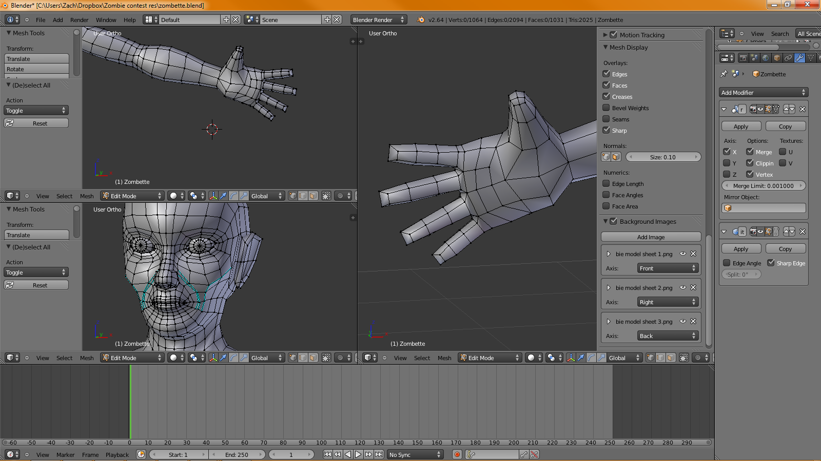Select vertex select mode in top-left viewport header

(292, 196)
